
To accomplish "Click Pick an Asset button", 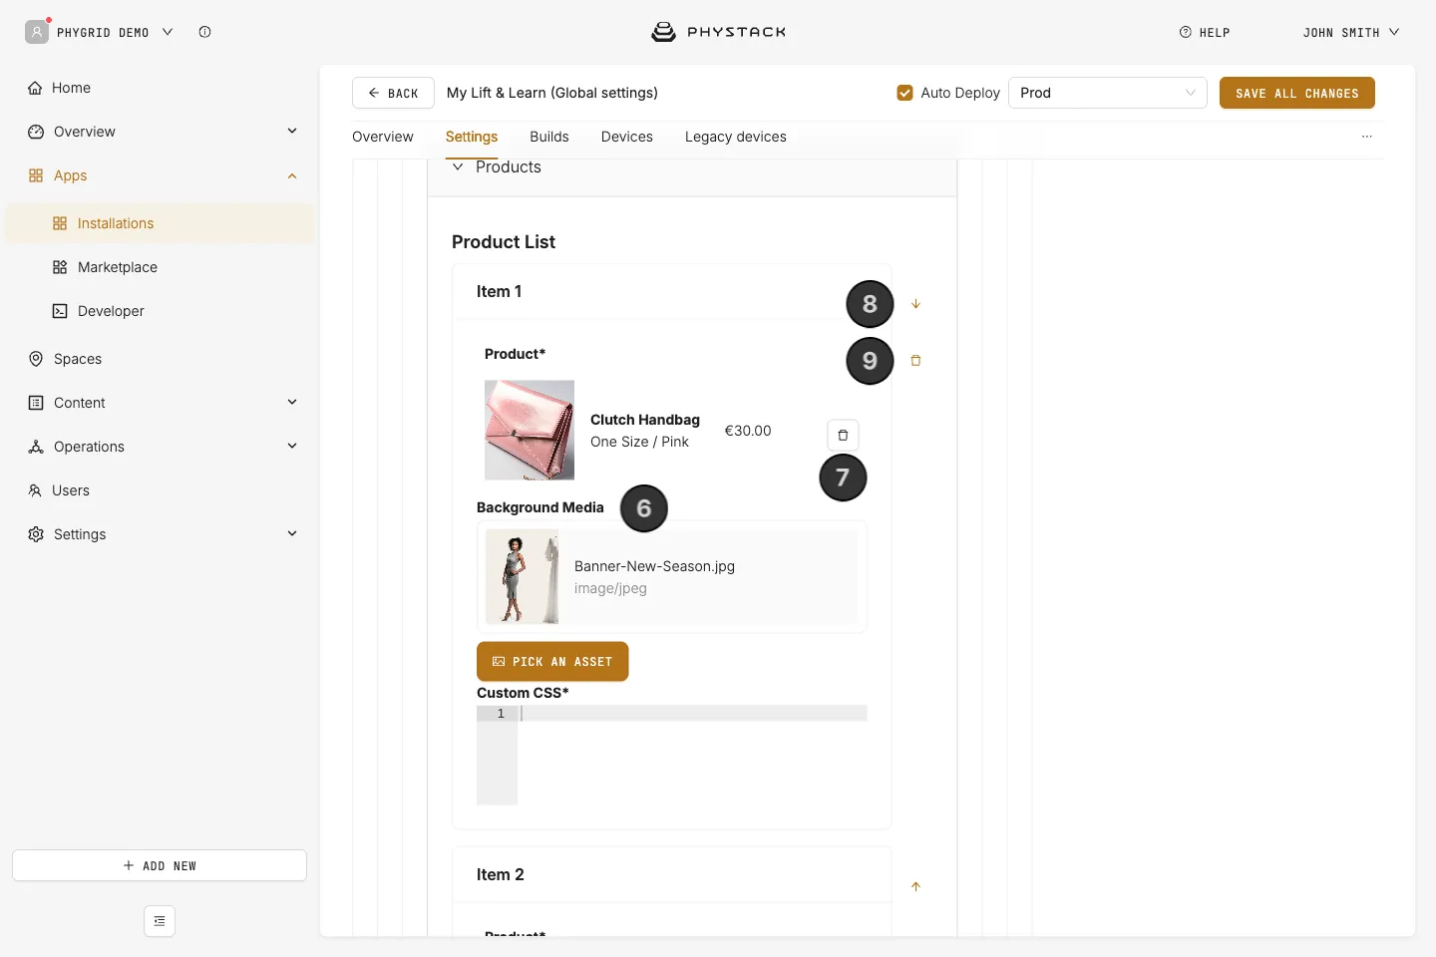I will click(552, 662).
